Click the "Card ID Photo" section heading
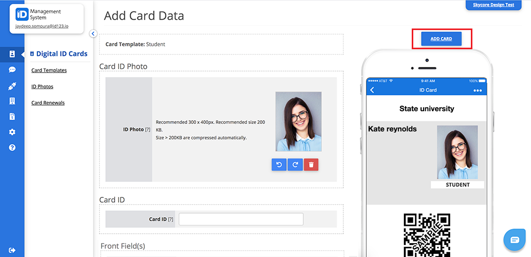 pos(123,67)
